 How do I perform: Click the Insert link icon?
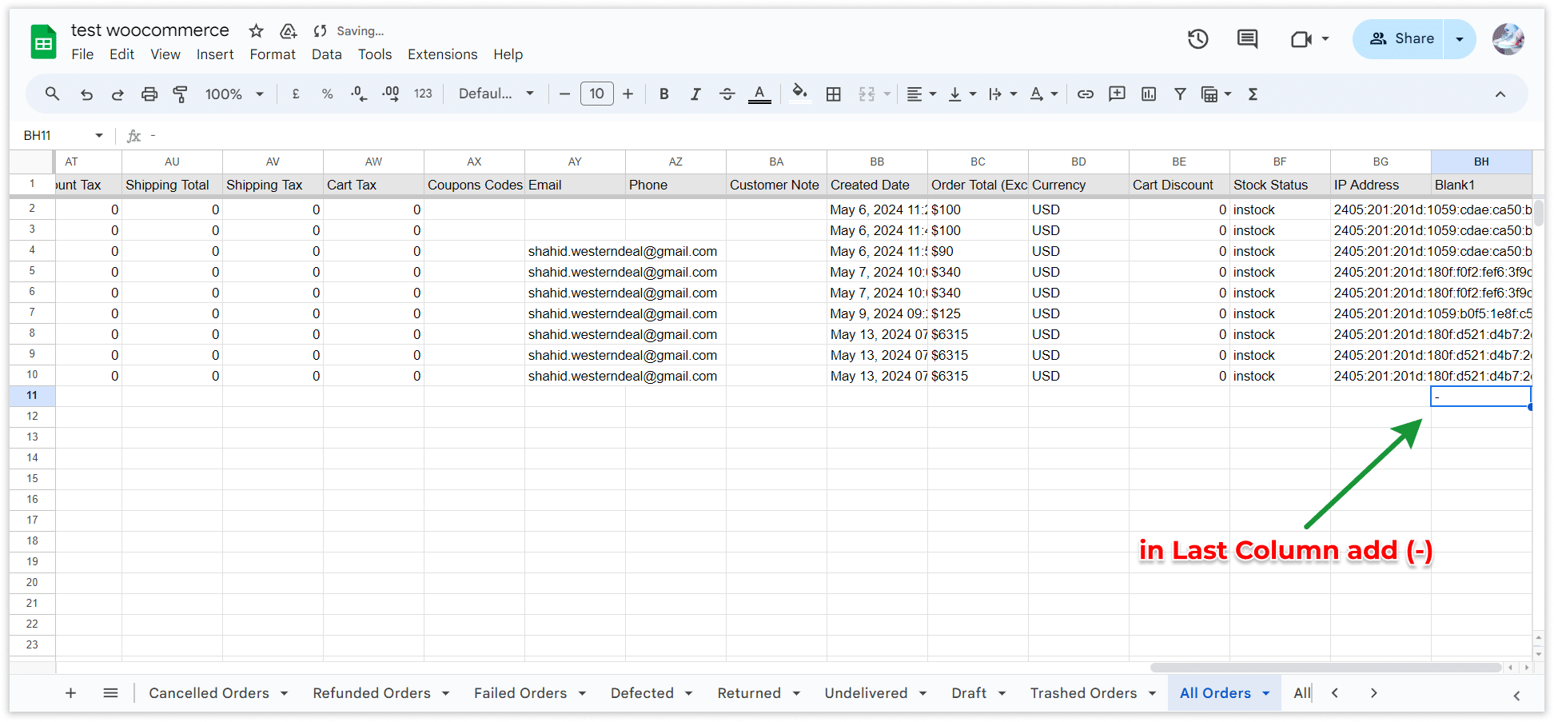click(1085, 94)
